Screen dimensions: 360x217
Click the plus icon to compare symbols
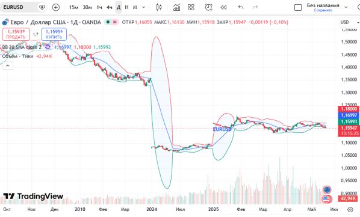(x=56, y=7)
